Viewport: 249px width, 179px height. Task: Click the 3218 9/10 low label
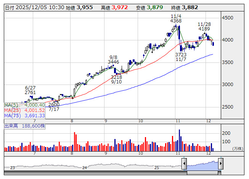pos(116,80)
